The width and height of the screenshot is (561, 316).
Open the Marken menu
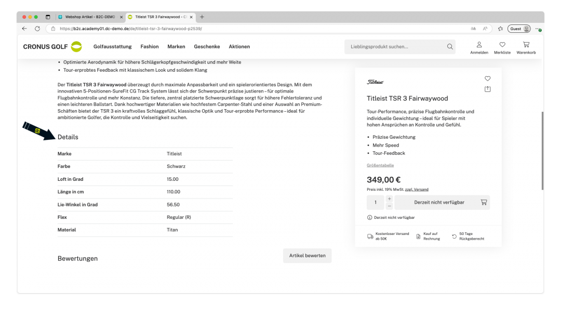177,47
